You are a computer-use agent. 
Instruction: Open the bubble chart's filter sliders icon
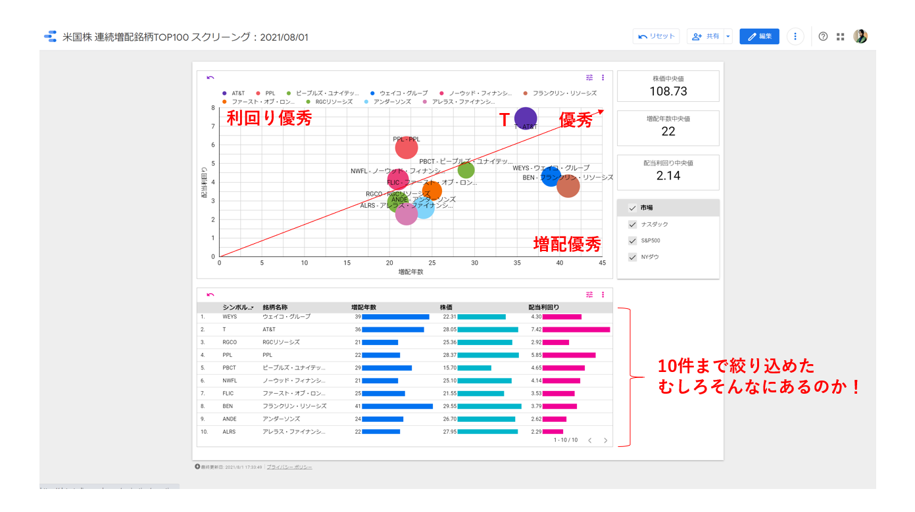click(589, 78)
